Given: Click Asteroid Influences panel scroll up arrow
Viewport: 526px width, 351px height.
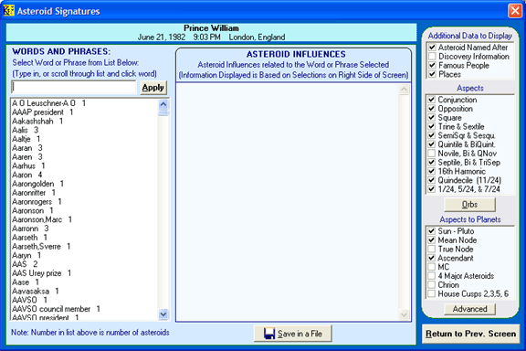Looking at the screenshot, I should pos(404,90).
